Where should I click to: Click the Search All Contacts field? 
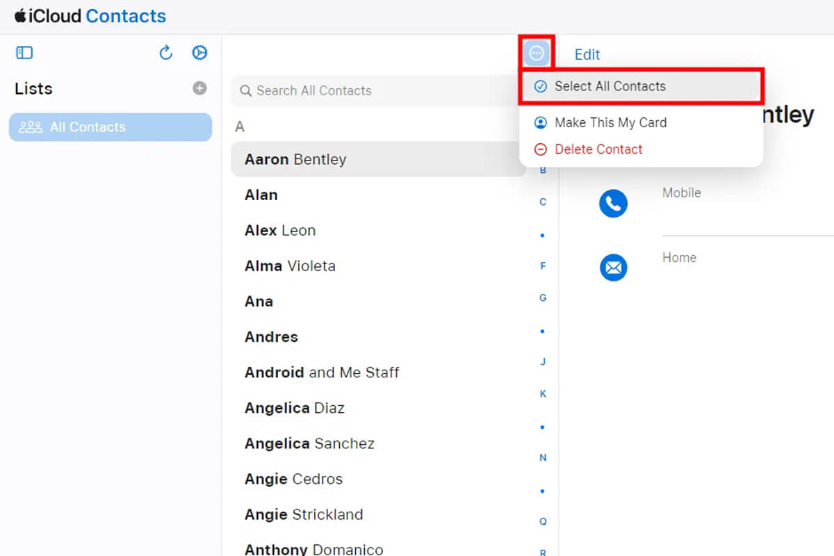coord(375,90)
